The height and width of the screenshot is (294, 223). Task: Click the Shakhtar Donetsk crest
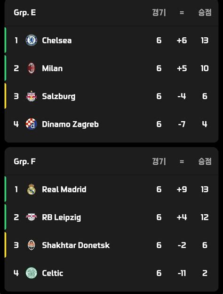click(32, 245)
